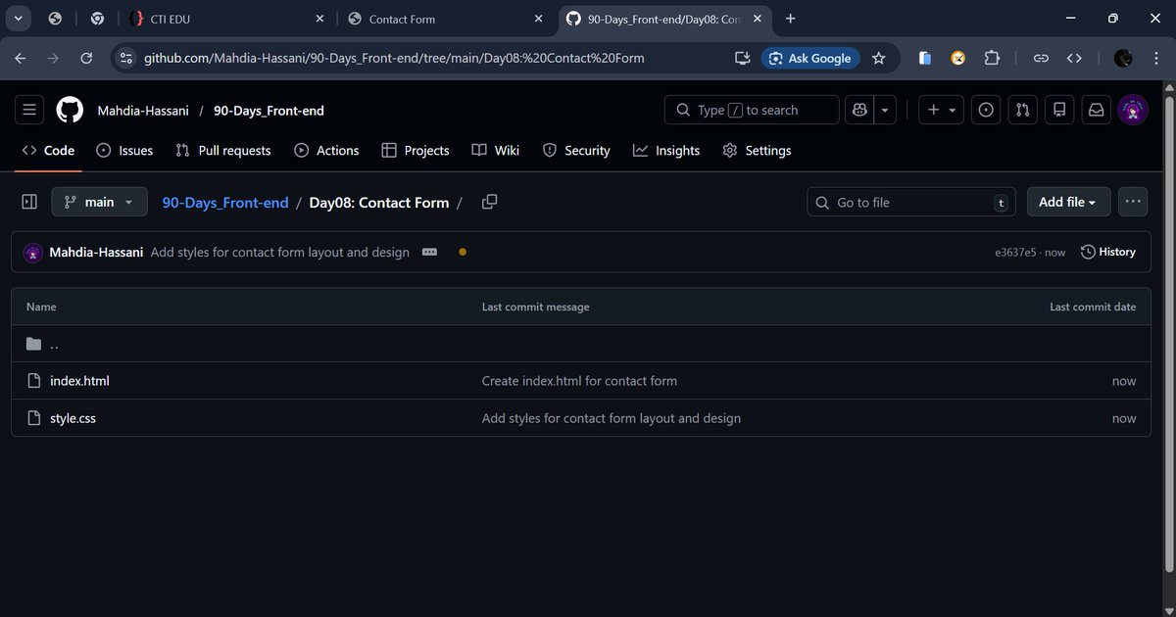
Task: Open notifications inbox icon
Action: pyautogui.click(x=1097, y=110)
